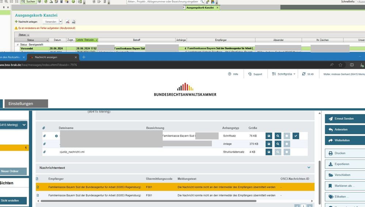Viewport: 365px width, 207px height.
Task: Click the document print icon beside the Versenden button
Action: (x=73, y=22)
